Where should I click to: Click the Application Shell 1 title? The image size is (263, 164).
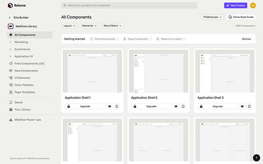78,98
